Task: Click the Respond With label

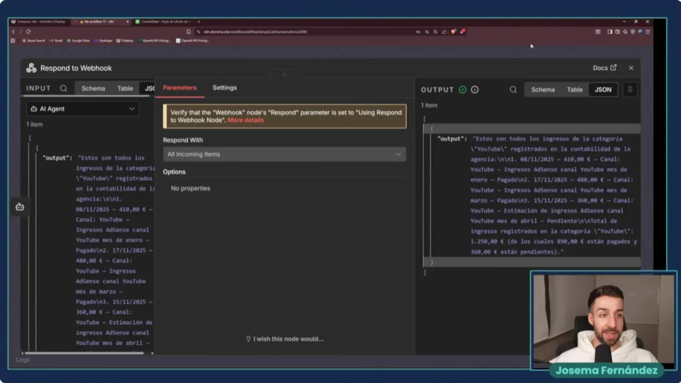Action: coord(182,140)
